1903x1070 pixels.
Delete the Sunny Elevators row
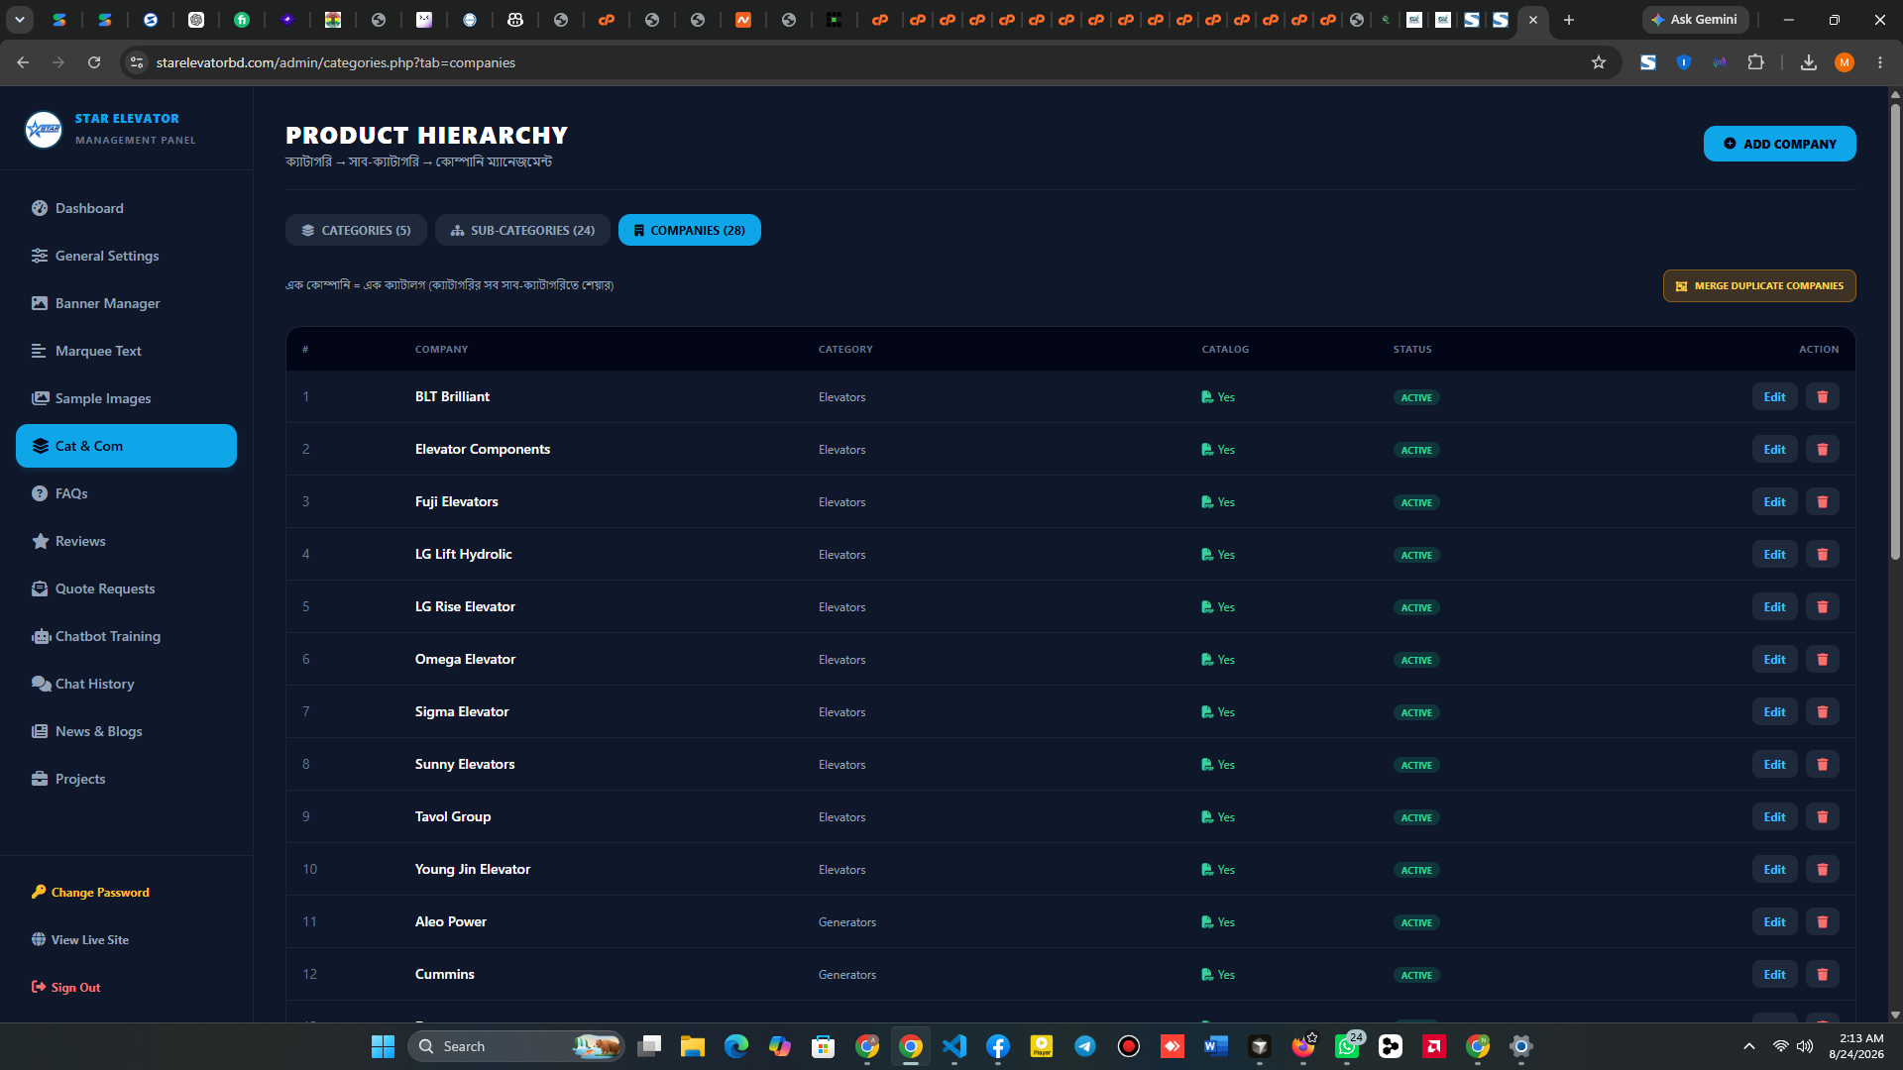pyautogui.click(x=1822, y=765)
